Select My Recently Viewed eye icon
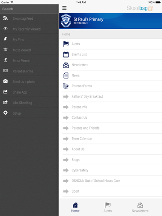This screenshot has height=216, width=162. [x=5, y=28]
